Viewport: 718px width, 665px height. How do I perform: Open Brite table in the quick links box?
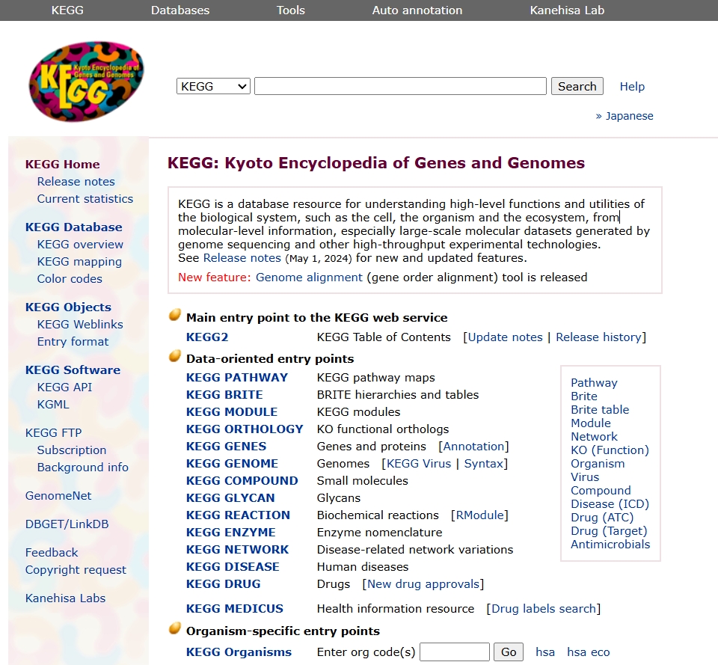pyautogui.click(x=600, y=409)
